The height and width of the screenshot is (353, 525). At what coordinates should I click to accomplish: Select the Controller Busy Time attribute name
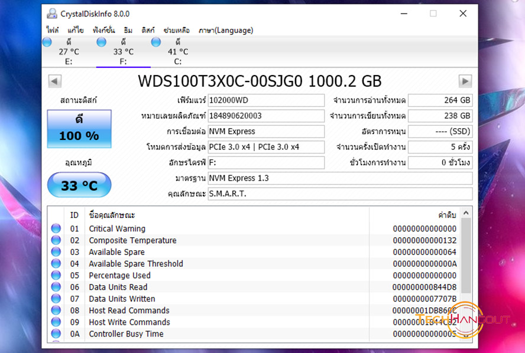coord(127,334)
